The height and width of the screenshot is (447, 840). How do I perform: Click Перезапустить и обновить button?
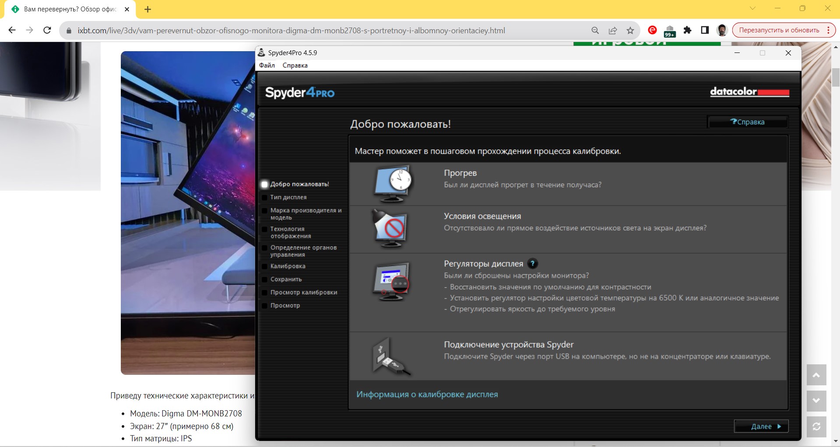click(x=779, y=30)
